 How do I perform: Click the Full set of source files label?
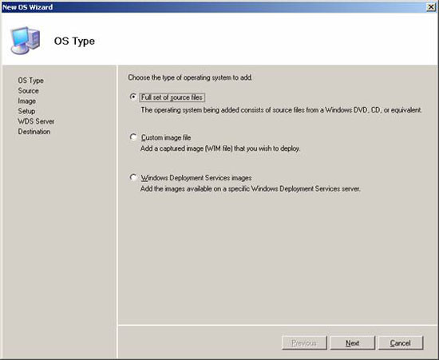click(172, 97)
